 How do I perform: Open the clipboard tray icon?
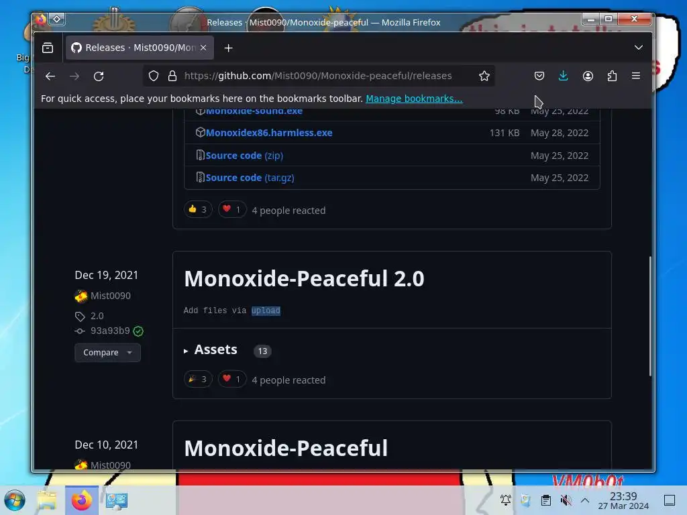[546, 500]
